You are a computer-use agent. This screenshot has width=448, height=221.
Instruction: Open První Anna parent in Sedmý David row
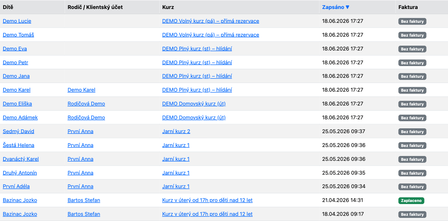[81, 131]
